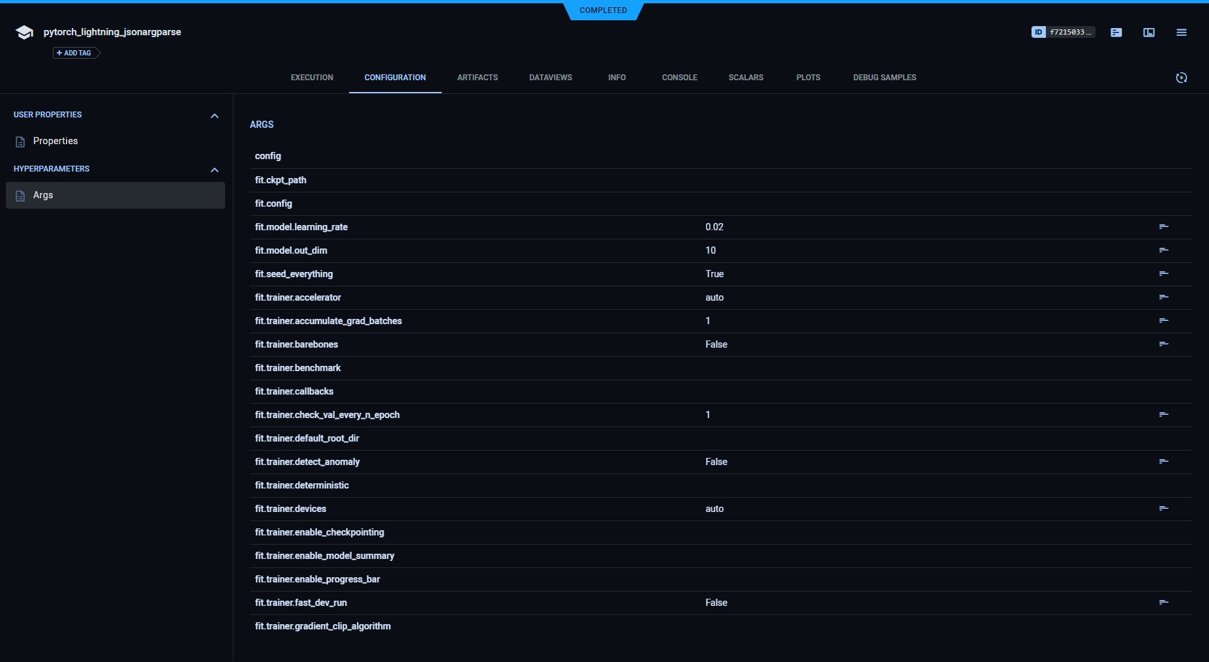Click the flag icon beside fit.trainer.devices

(x=1164, y=508)
